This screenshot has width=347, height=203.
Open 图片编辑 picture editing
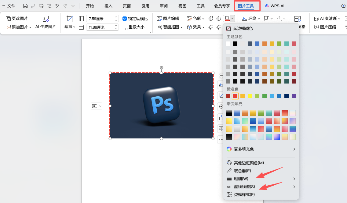169,18
